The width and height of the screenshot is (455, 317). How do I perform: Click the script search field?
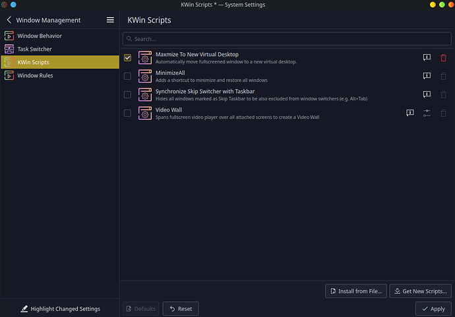tap(287, 39)
